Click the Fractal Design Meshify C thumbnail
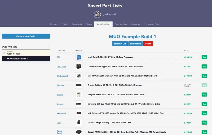212x135 pixels. (79, 123)
